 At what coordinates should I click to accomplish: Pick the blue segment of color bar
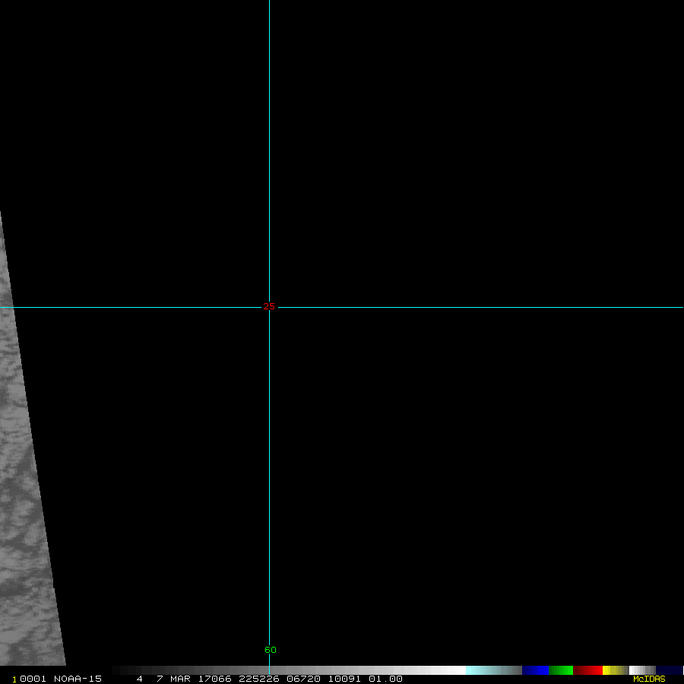click(535, 670)
